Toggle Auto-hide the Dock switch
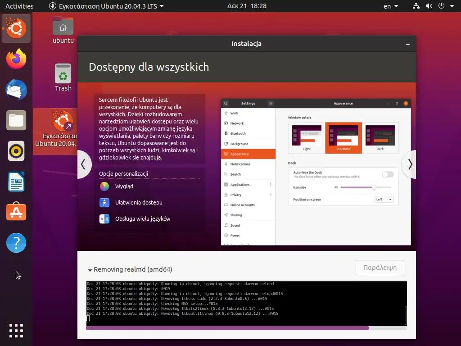The width and height of the screenshot is (461, 346). coord(388,174)
